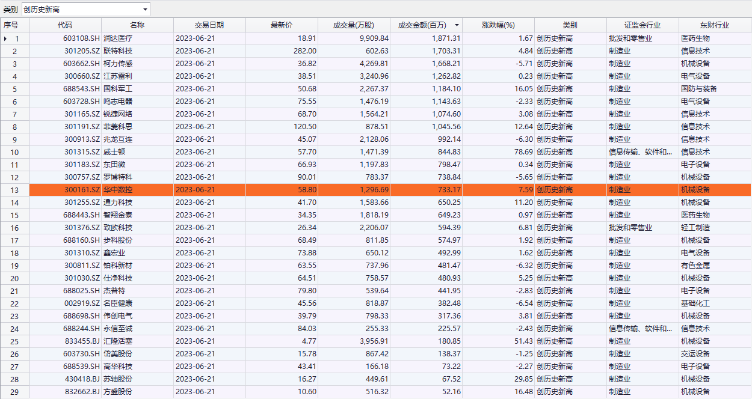Click the row indicator arrow in row 1
752x399 pixels.
click(6, 38)
